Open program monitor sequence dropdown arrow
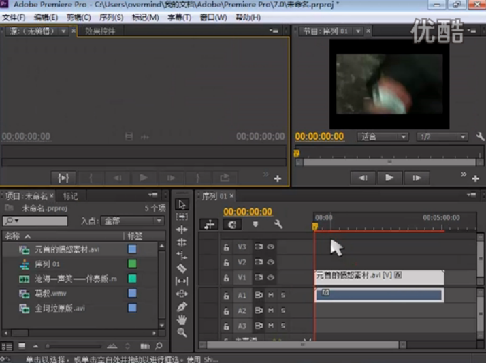The width and height of the screenshot is (486, 363). pos(358,31)
